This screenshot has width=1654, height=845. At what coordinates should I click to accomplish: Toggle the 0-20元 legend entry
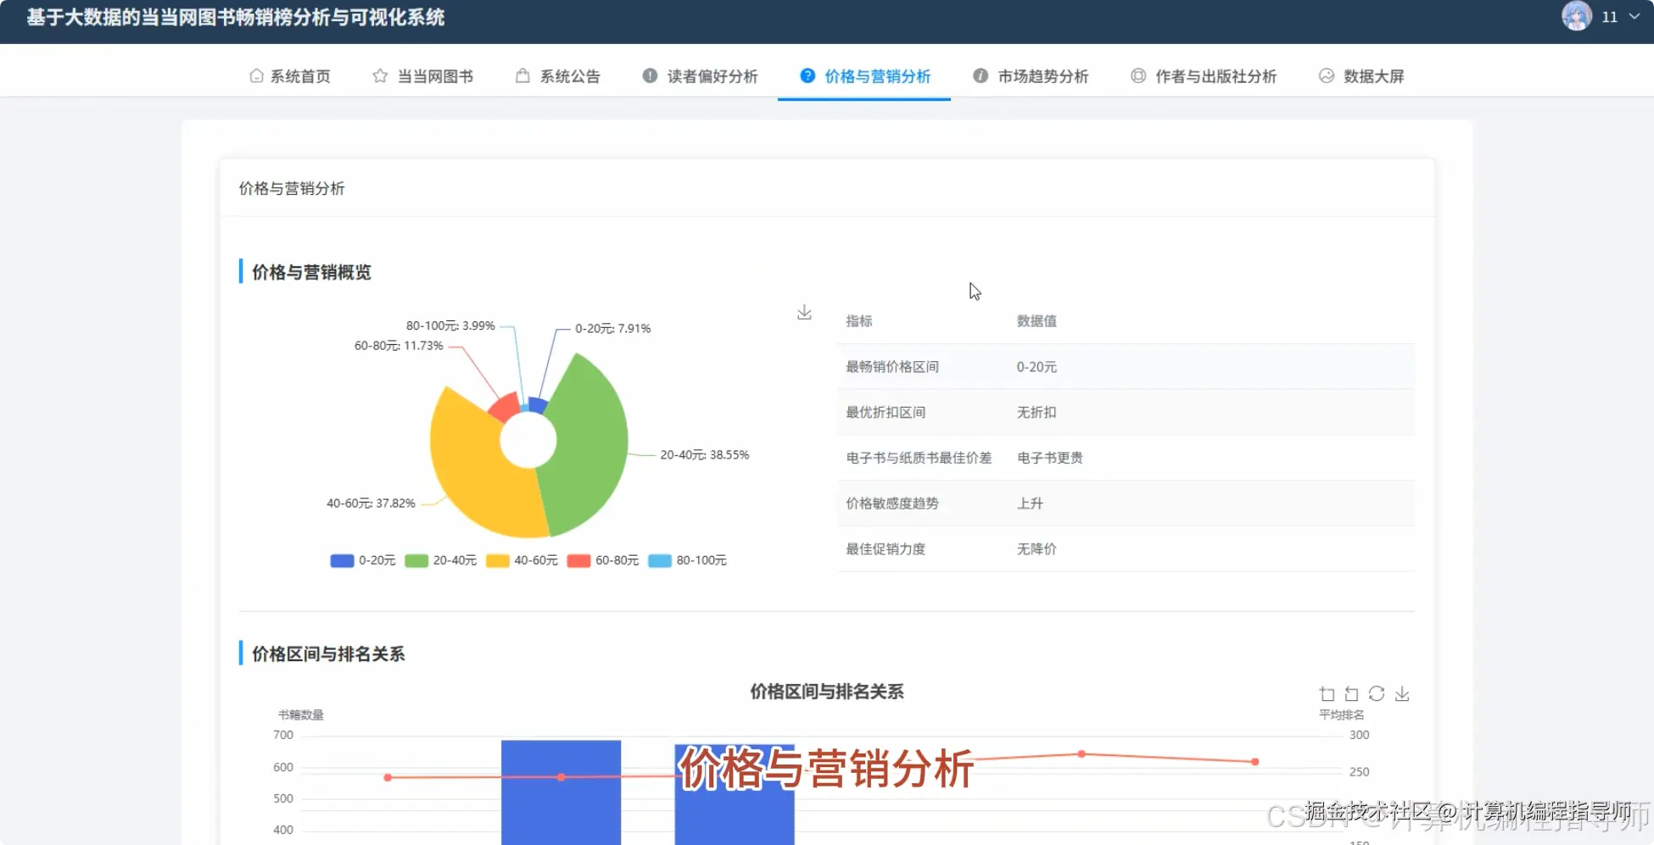pos(362,560)
